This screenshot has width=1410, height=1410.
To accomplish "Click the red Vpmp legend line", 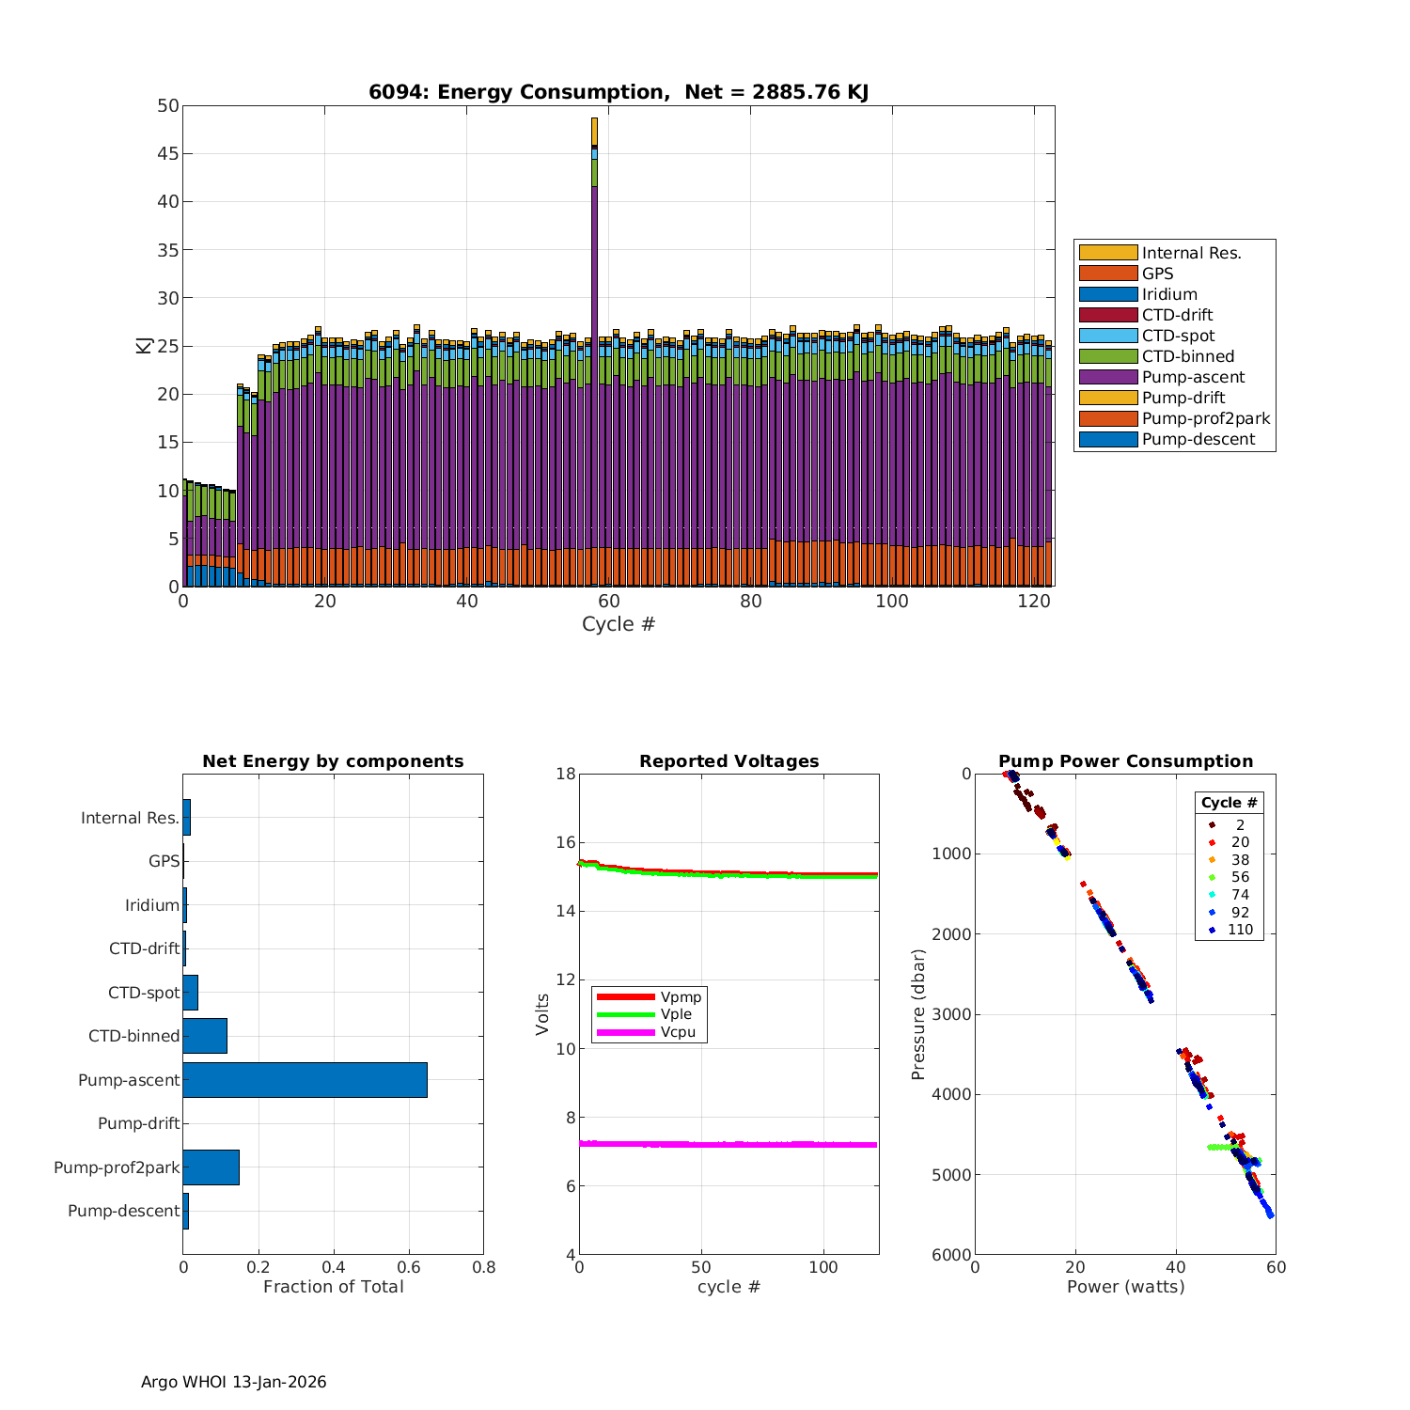I will 625,996.
